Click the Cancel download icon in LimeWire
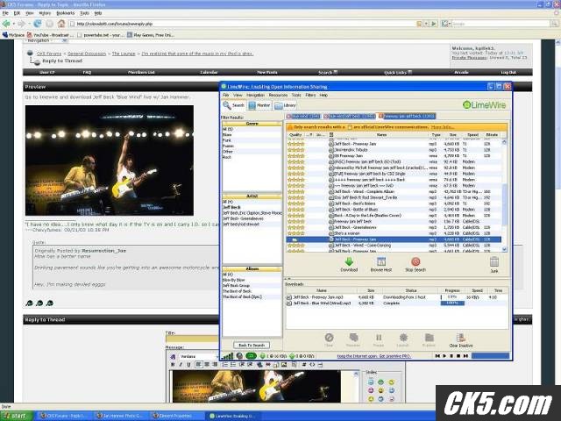This screenshot has width=561, height=421. [330, 337]
